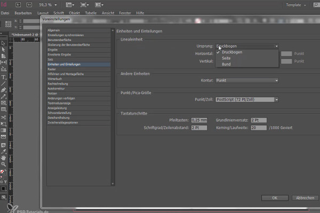The height and width of the screenshot is (213, 320).
Task: Open the search icon at top right
Action: point(316,5)
